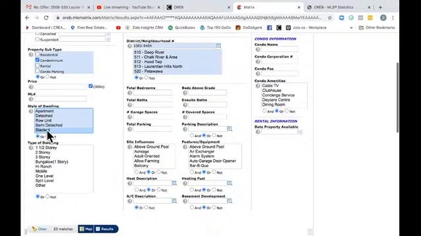Click the help icon beside Style of Dwelling
The height and width of the screenshot is (236, 421).
point(31,111)
